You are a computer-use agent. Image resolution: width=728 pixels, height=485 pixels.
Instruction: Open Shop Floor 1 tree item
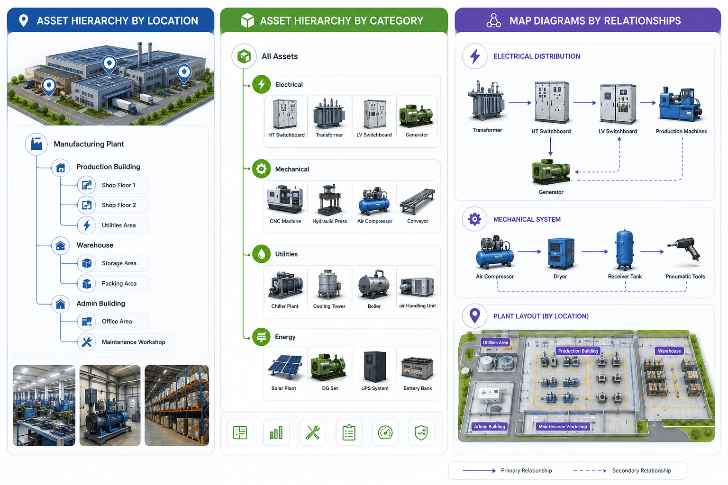point(113,185)
